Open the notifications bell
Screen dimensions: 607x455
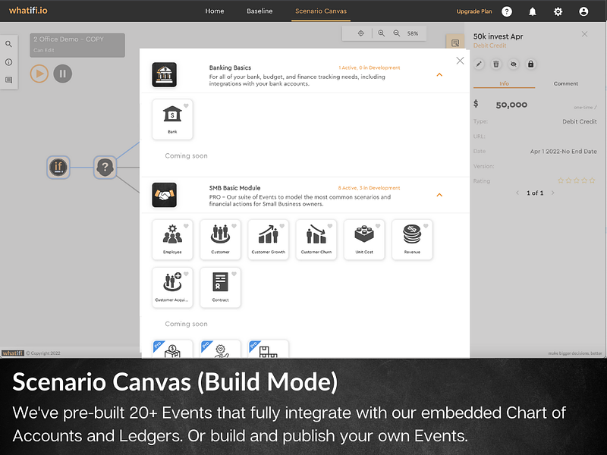pos(533,11)
